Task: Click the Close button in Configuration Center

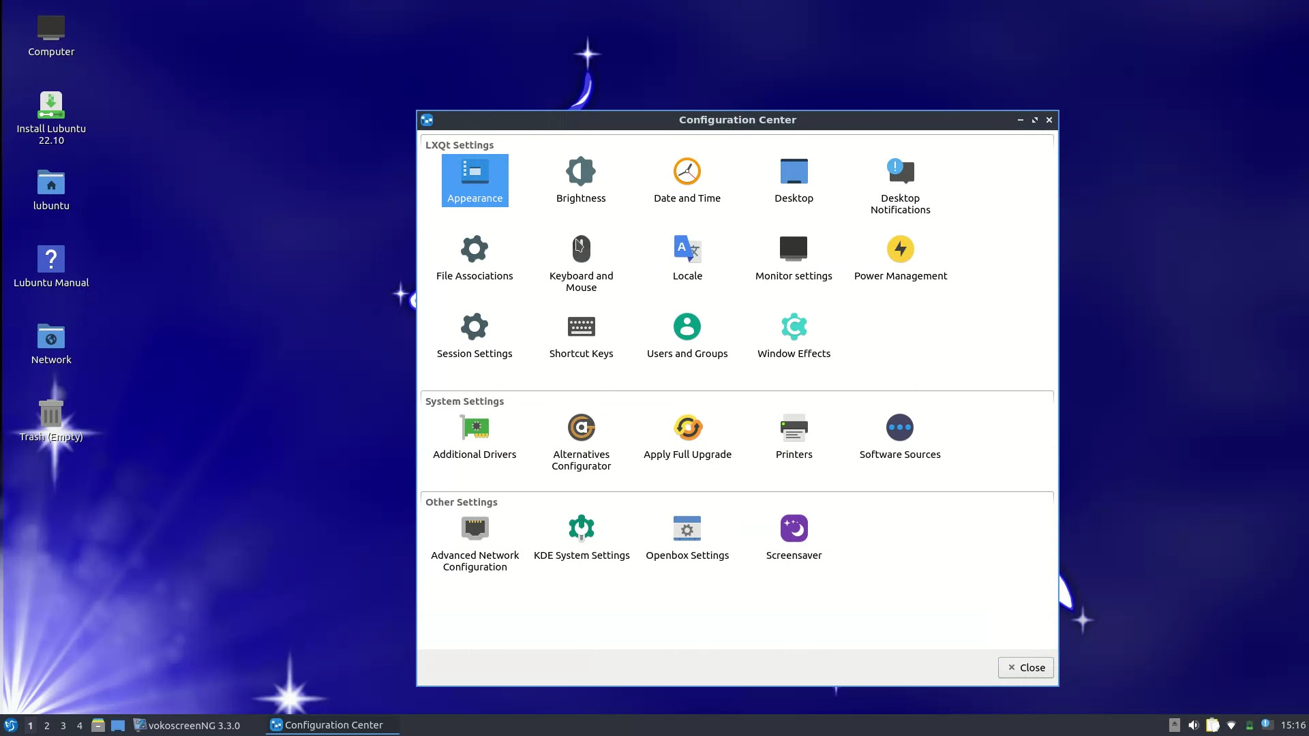Action: [x=1025, y=667]
